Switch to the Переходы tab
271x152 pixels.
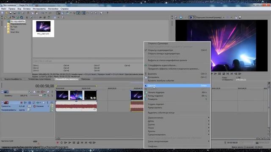click(86, 79)
